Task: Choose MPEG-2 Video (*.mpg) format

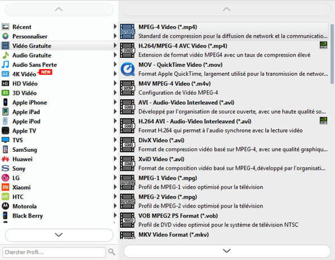Action: click(223, 201)
